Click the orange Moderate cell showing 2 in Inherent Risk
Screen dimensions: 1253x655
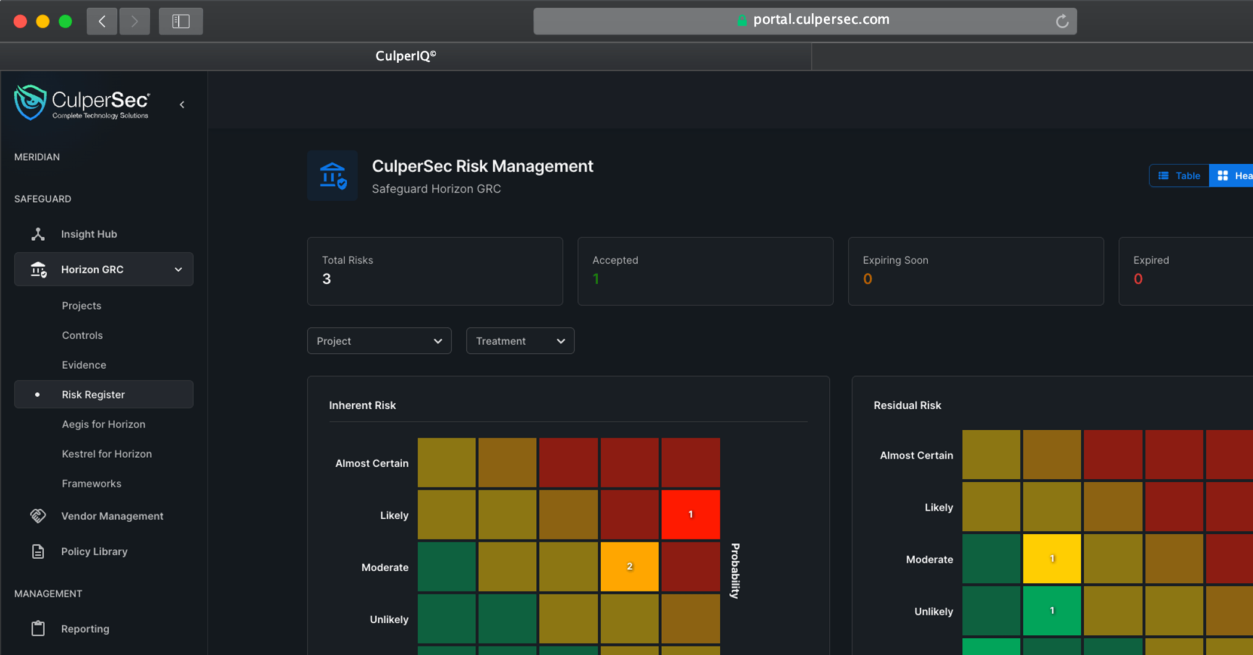[x=629, y=567]
